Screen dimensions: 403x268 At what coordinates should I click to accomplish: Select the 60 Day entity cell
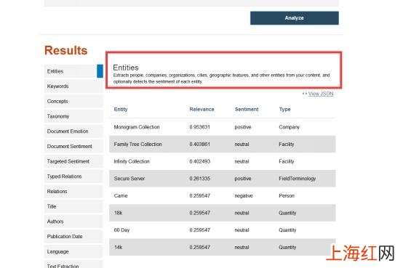point(121,230)
